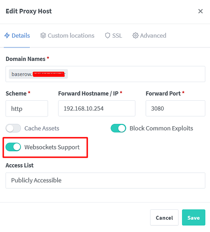210x232 pixels.
Task: Click the Save button
Action: pos(194,217)
